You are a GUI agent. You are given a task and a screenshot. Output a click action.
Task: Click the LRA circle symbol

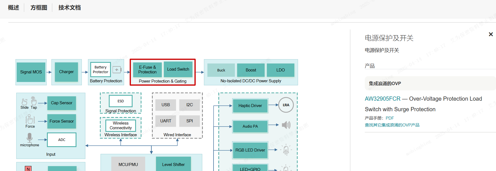(286, 105)
